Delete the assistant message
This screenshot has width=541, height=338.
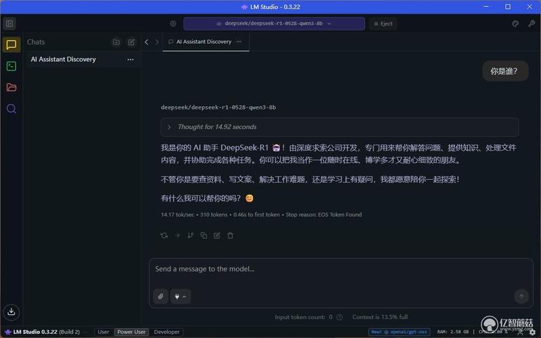[x=230, y=235]
